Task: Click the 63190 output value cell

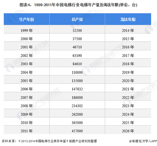Action: 77,55
